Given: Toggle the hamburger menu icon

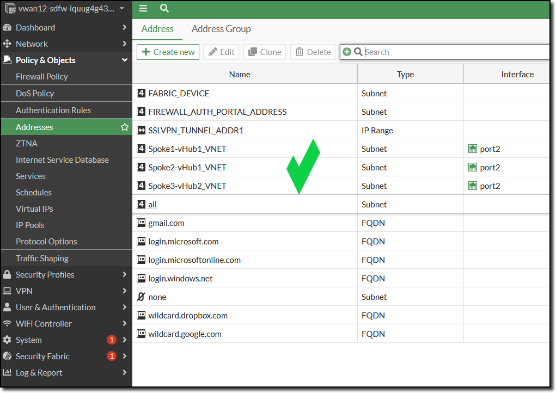Looking at the screenshot, I should (x=143, y=8).
